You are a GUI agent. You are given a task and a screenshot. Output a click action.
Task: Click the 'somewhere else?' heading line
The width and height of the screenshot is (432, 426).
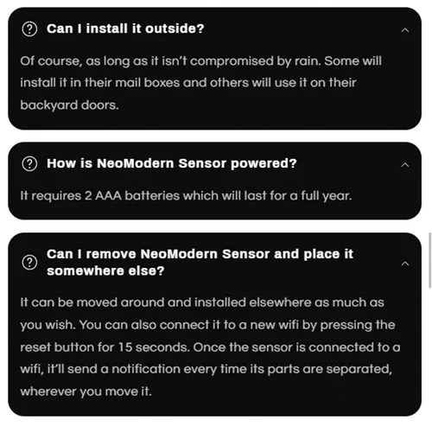(x=105, y=270)
